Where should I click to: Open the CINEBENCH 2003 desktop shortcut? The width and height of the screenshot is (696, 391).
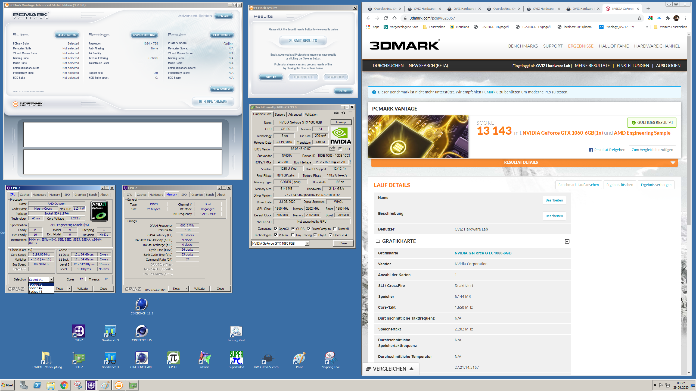[x=142, y=360]
